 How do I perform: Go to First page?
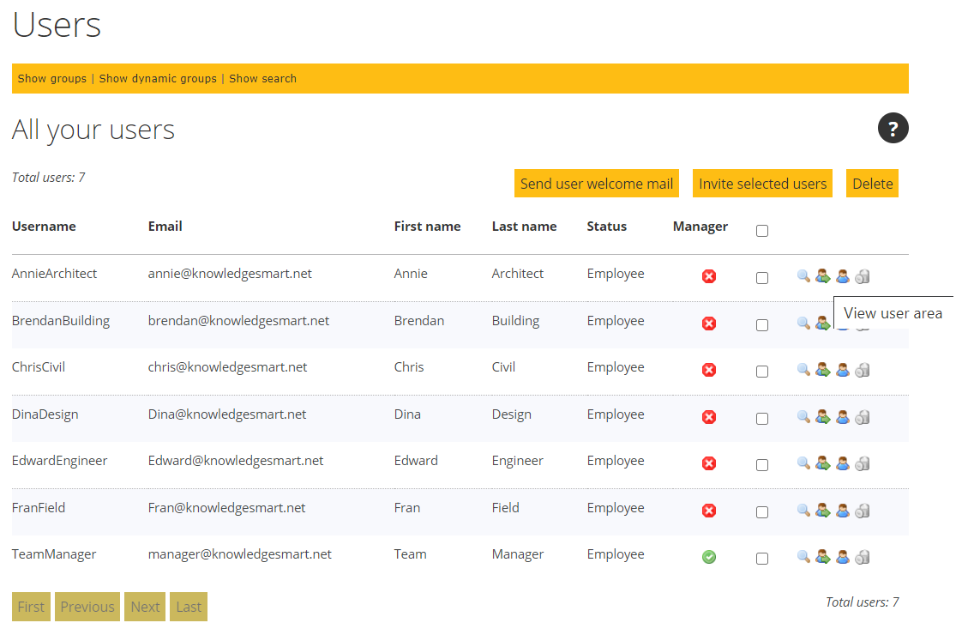(31, 607)
